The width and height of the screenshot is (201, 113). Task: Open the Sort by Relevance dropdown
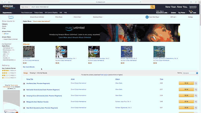point(190,73)
